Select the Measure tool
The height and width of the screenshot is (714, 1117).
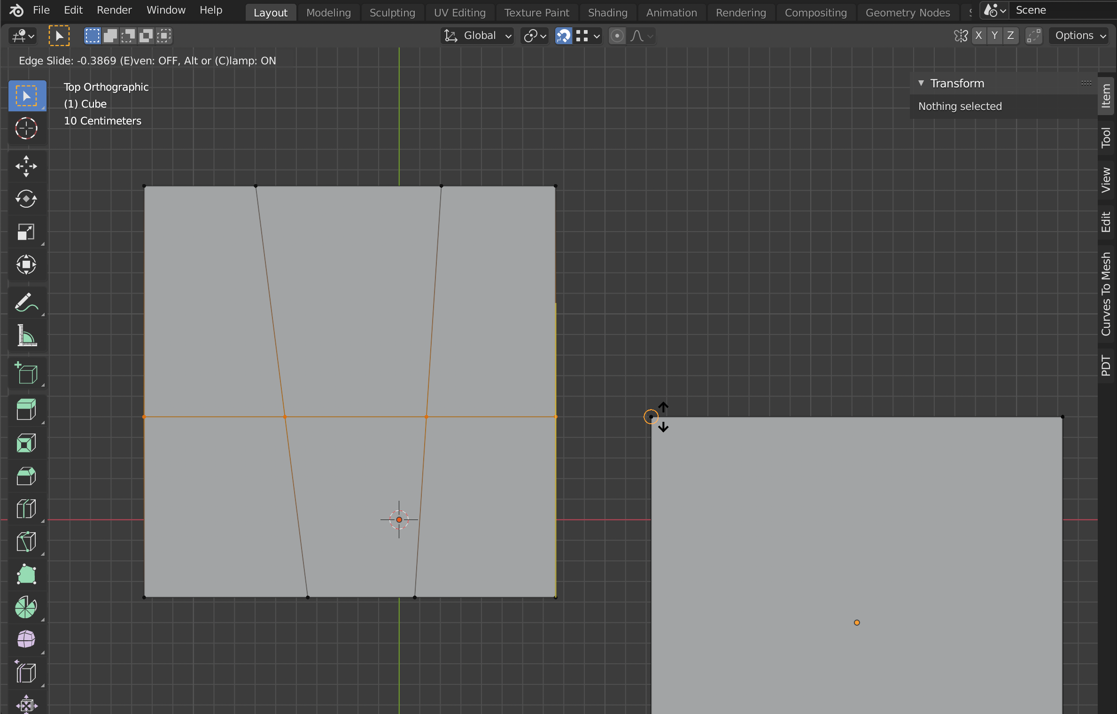(x=26, y=335)
